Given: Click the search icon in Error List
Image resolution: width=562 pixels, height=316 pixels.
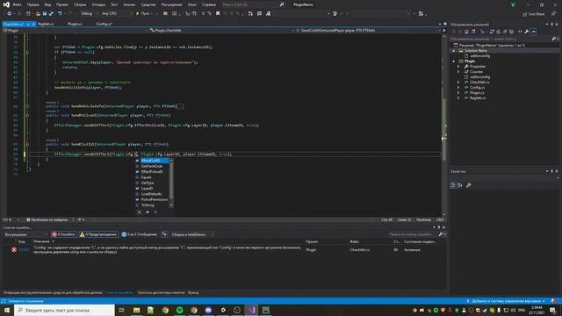Looking at the screenshot, I should click(441, 234).
